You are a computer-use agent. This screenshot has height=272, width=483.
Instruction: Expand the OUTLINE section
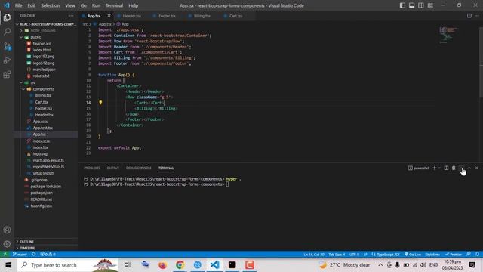[x=46, y=242]
